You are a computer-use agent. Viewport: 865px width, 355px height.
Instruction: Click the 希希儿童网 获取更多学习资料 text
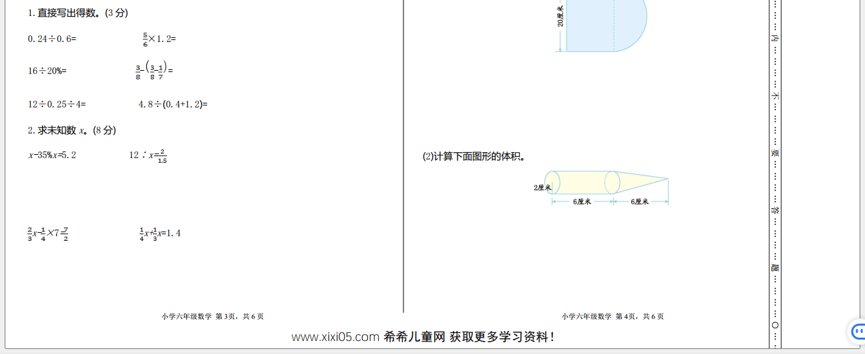pos(468,337)
